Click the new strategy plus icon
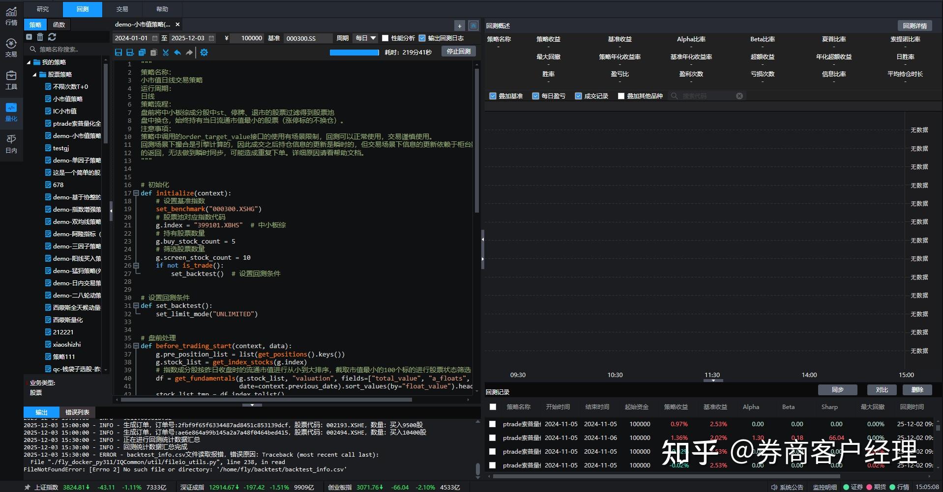 pos(29,37)
